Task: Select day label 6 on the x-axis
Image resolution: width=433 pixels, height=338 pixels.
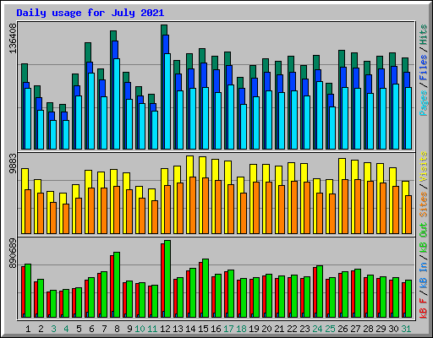Action: coord(91,329)
